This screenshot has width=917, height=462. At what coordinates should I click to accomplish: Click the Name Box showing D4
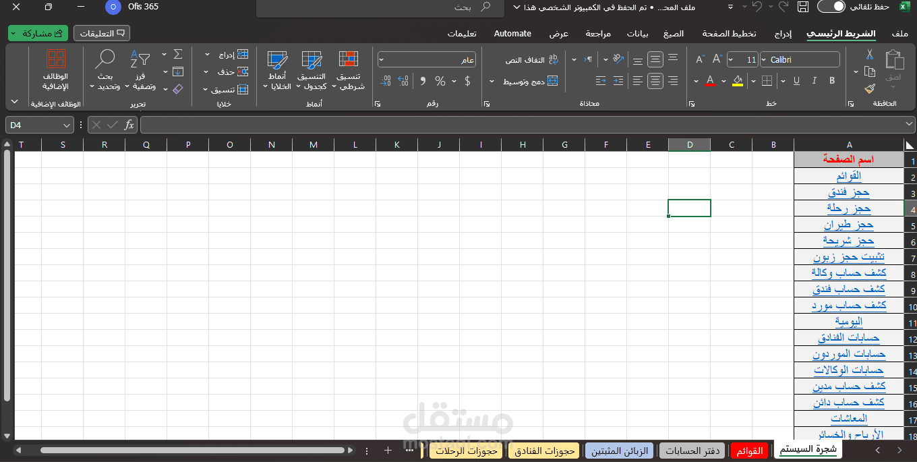(x=40, y=125)
